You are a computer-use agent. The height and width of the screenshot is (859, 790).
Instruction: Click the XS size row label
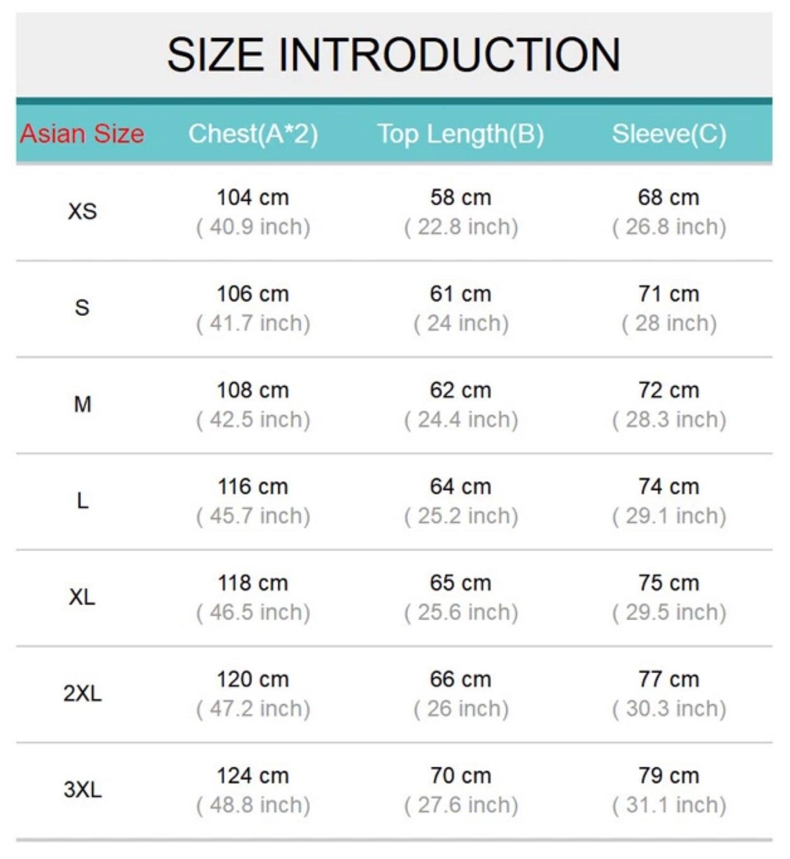tap(82, 211)
